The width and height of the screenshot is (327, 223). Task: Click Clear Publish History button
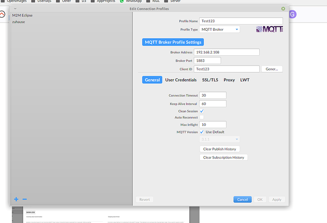pyautogui.click(x=219, y=149)
